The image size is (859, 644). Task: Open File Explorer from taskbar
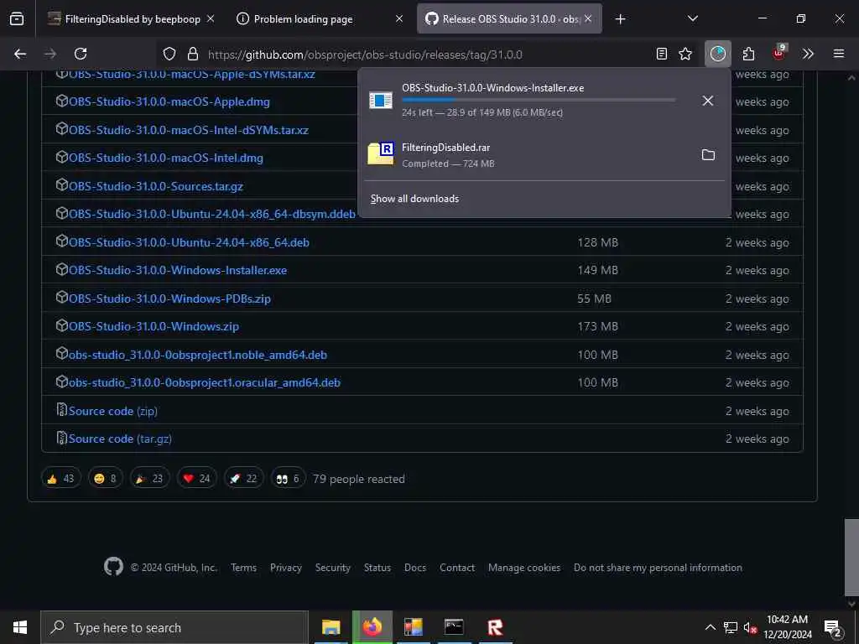(331, 627)
